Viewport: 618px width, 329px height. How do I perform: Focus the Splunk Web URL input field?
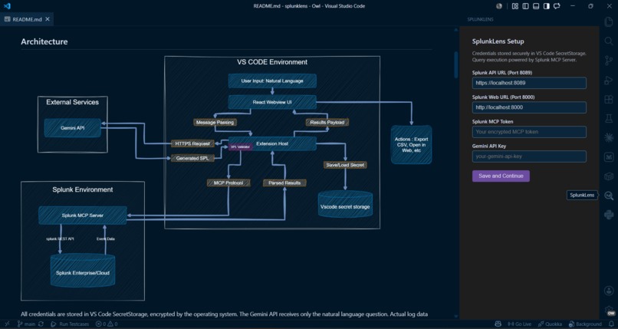[x=529, y=107]
